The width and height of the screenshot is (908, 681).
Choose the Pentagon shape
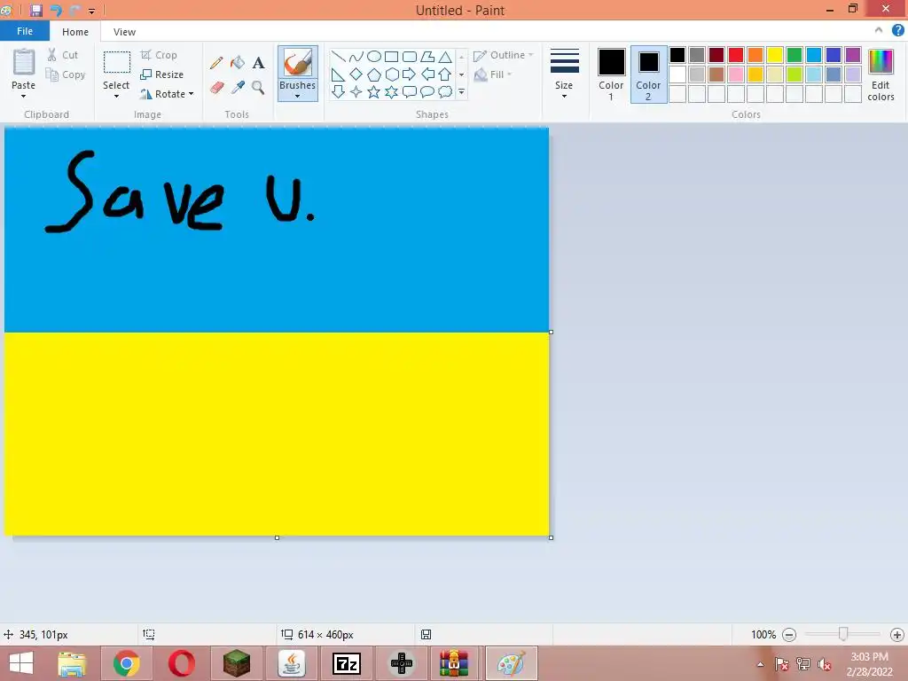point(374,74)
